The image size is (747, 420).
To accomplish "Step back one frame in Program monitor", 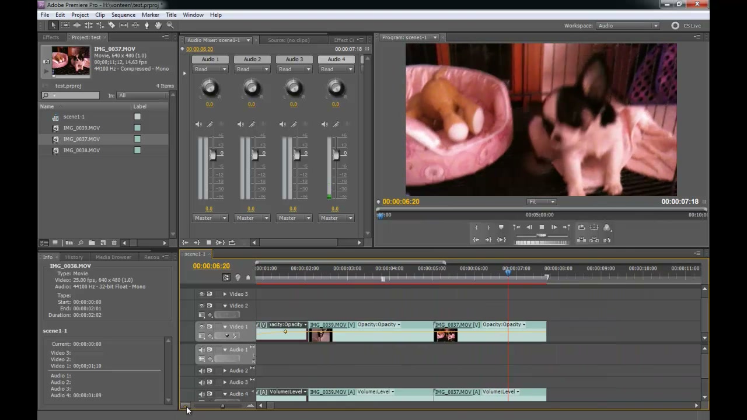I will (x=529, y=227).
